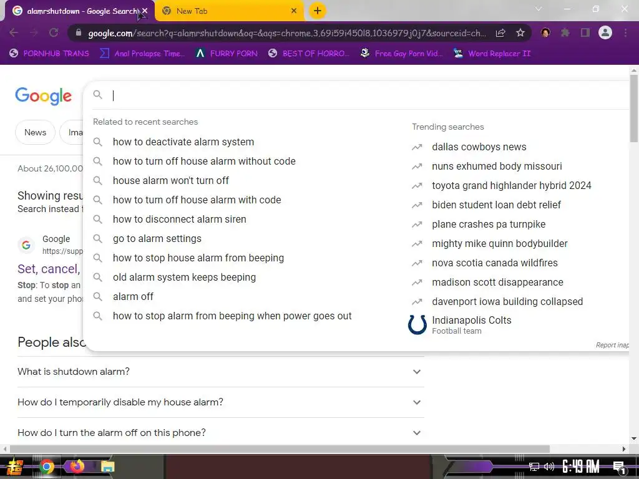This screenshot has height=479, width=639.
Task: Go to the Google logo homepage
Action: [x=43, y=95]
